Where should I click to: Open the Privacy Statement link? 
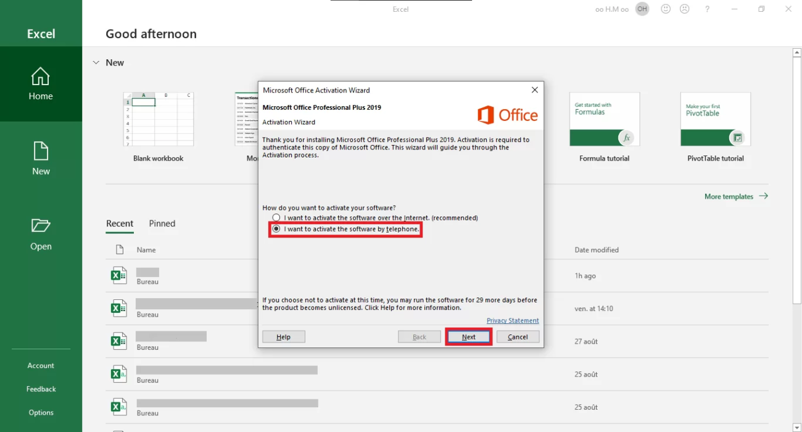(x=512, y=321)
